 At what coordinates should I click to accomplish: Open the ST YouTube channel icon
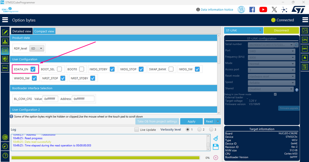click(263, 10)
